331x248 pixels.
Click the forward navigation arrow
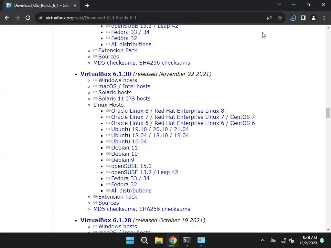17,18
